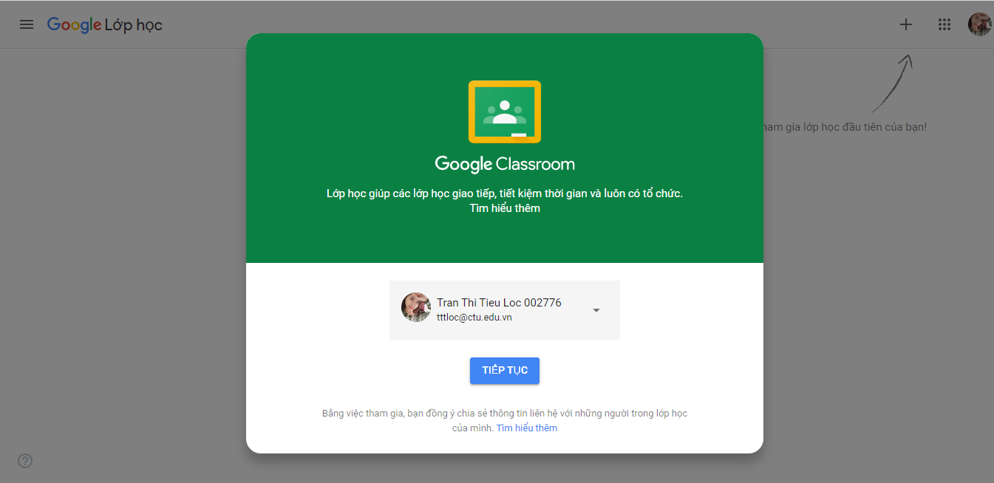Click the hand-drawn arrow pointing at the plus
This screenshot has width=994, height=483.
(x=893, y=84)
